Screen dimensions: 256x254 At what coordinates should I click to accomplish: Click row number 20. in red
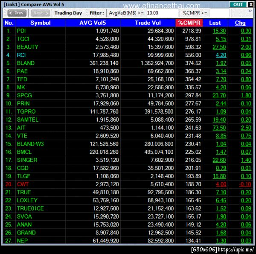(9, 184)
